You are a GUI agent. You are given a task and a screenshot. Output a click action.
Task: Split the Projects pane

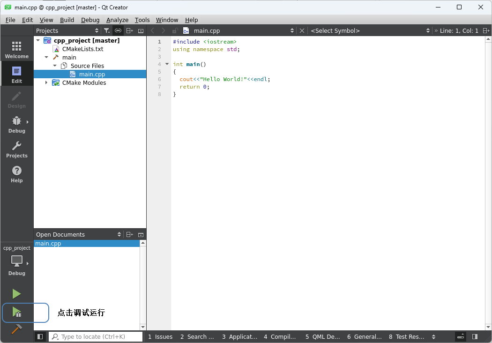[x=130, y=30]
